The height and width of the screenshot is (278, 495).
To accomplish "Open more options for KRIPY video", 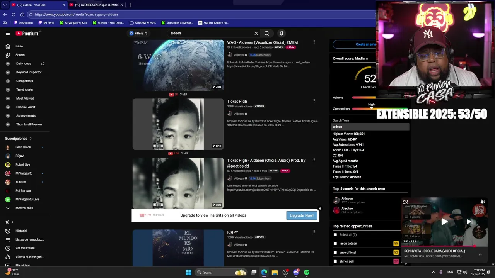I will pos(314,232).
